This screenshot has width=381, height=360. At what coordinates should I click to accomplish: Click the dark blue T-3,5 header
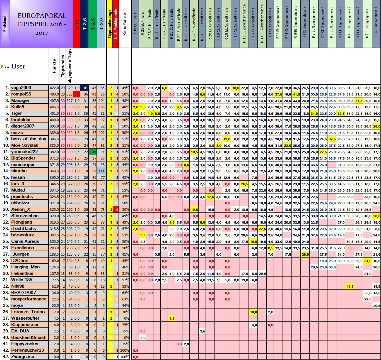click(x=85, y=24)
